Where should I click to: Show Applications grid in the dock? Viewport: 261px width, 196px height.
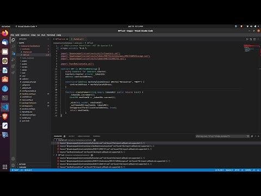pyautogui.click(x=5, y=167)
